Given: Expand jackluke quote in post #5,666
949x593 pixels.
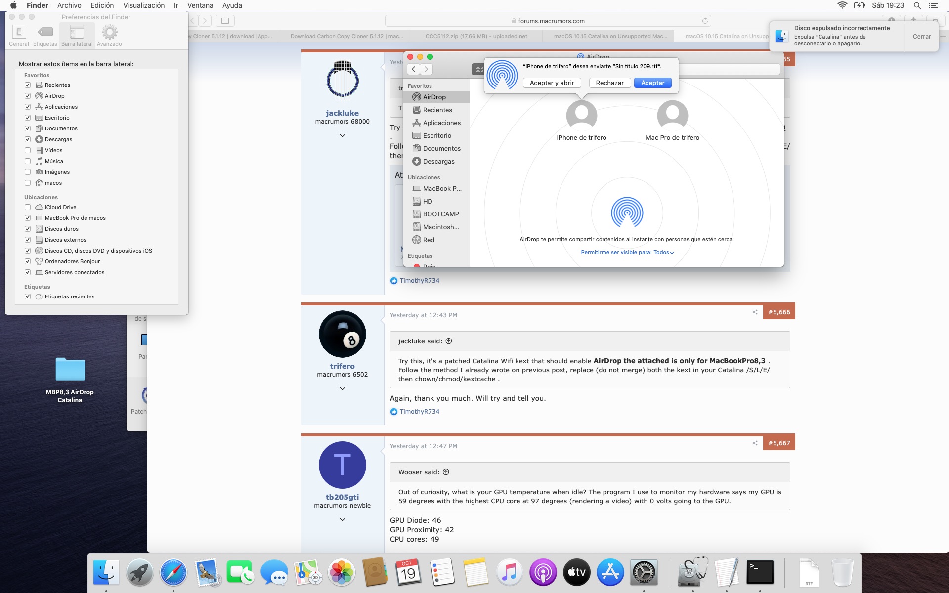Looking at the screenshot, I should pyautogui.click(x=449, y=341).
